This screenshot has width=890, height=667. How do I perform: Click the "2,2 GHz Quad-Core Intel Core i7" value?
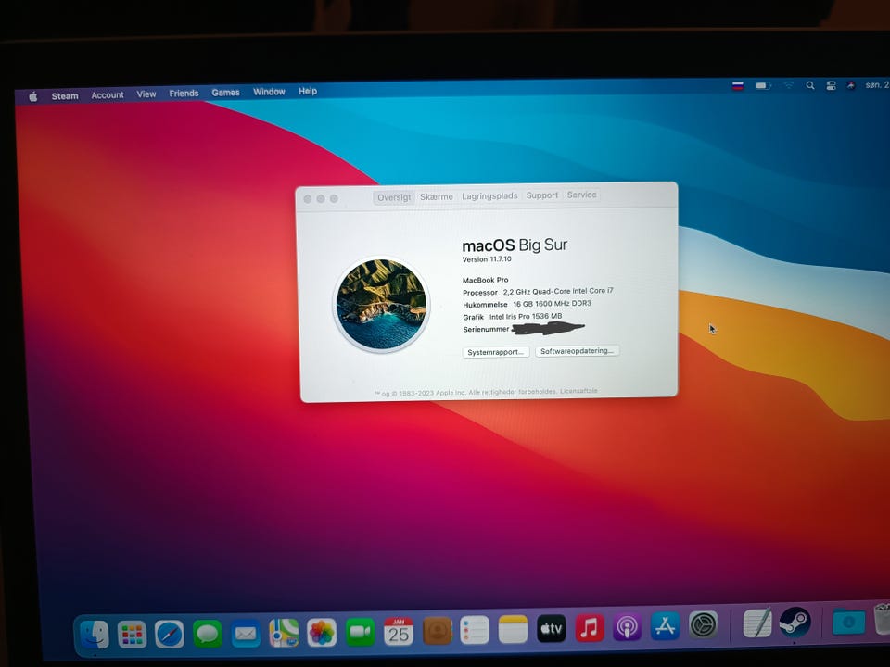(x=558, y=291)
